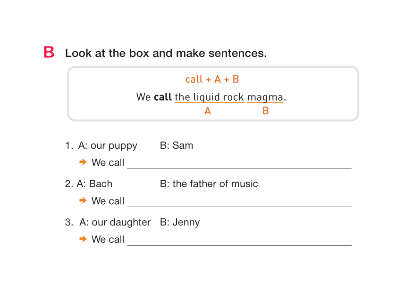
Task: Click the heading 'Look at the box'
Action: coord(166,53)
